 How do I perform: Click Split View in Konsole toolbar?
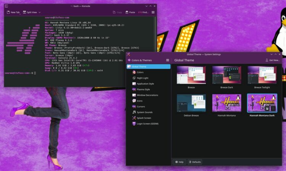30,12
